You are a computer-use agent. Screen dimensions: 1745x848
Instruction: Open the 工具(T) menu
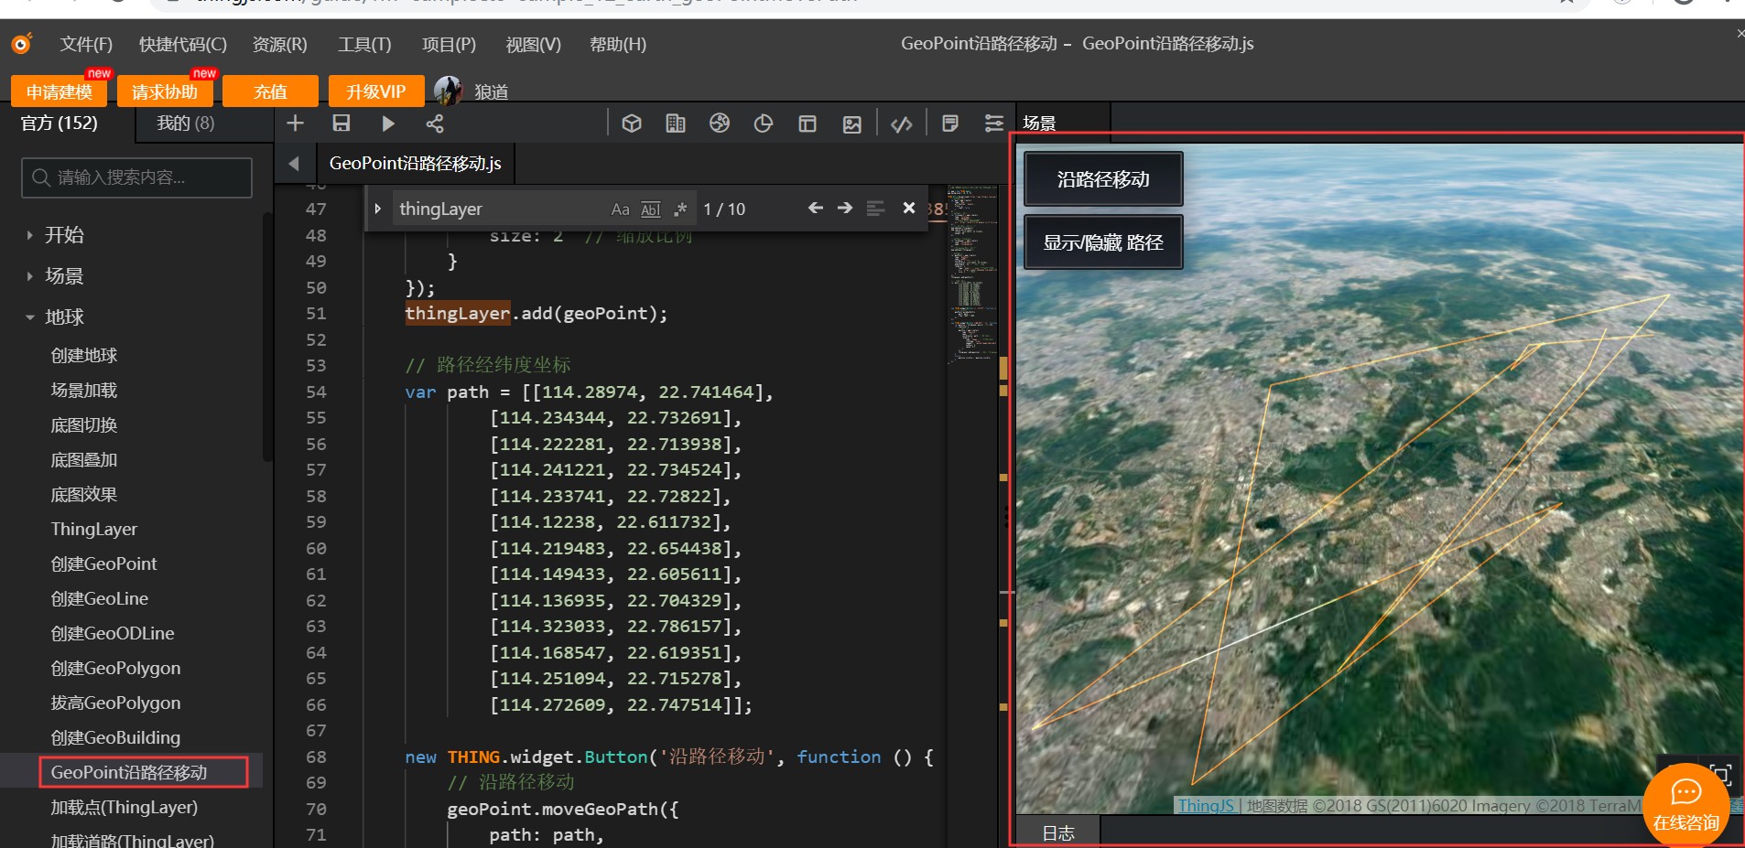point(364,44)
